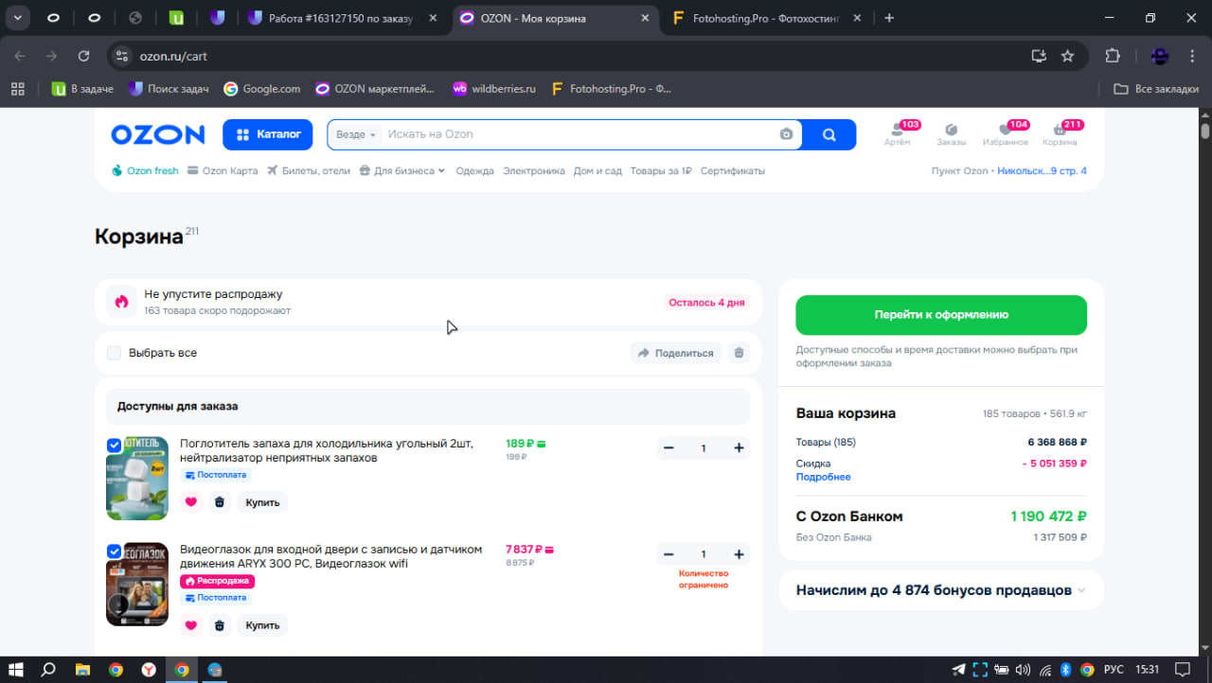Open the Заказы orders icon
1212x683 pixels.
tap(951, 131)
